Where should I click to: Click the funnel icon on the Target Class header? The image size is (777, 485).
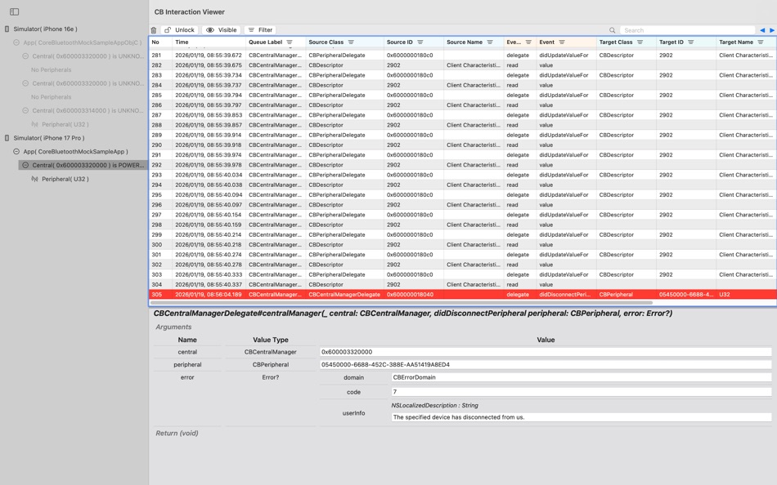coord(640,42)
